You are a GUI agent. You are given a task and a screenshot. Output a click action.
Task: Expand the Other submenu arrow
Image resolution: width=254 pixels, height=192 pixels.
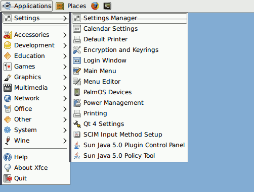tap(65, 119)
